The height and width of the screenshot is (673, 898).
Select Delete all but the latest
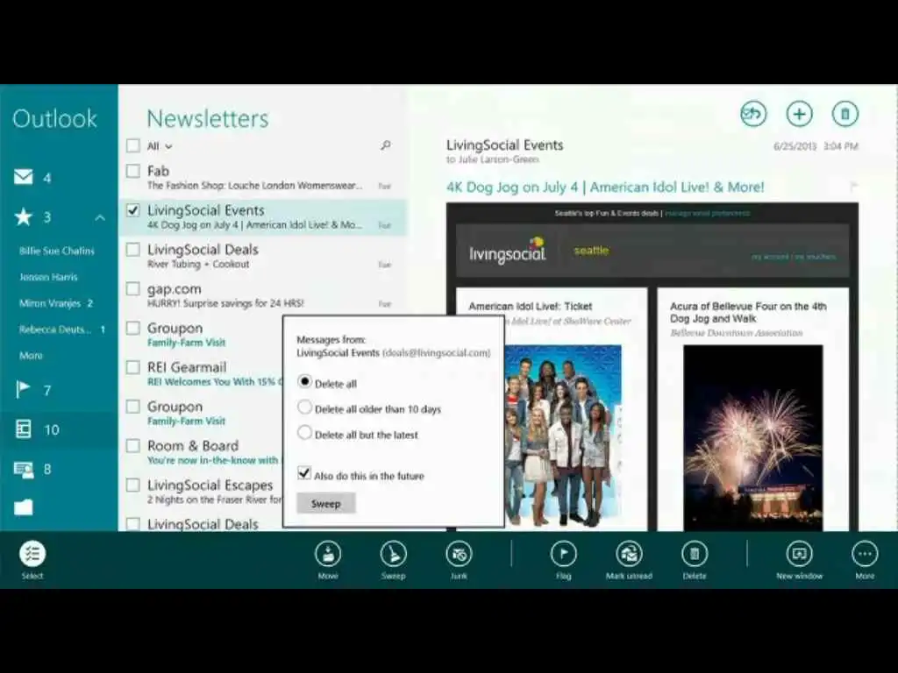tap(304, 433)
